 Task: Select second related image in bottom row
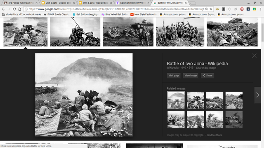tap(195, 119)
